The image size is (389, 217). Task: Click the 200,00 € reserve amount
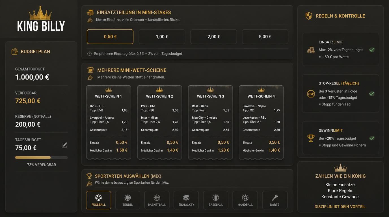tap(28, 124)
